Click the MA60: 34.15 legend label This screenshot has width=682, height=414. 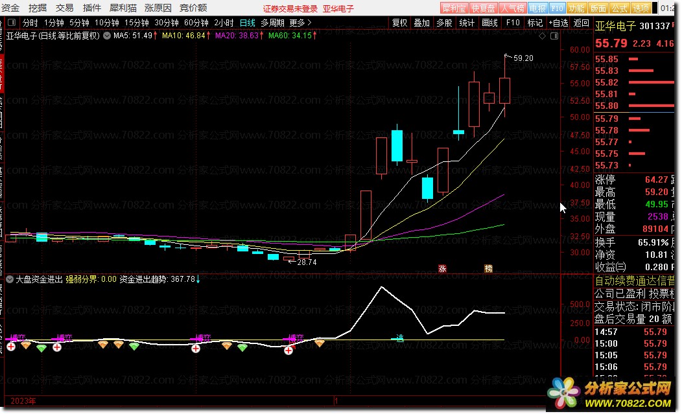(x=292, y=36)
